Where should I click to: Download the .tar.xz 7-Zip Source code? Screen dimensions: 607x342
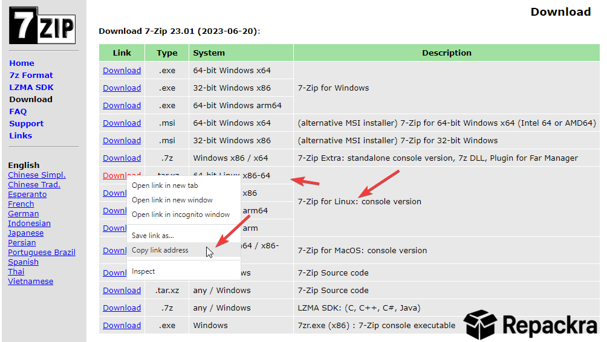point(122,290)
